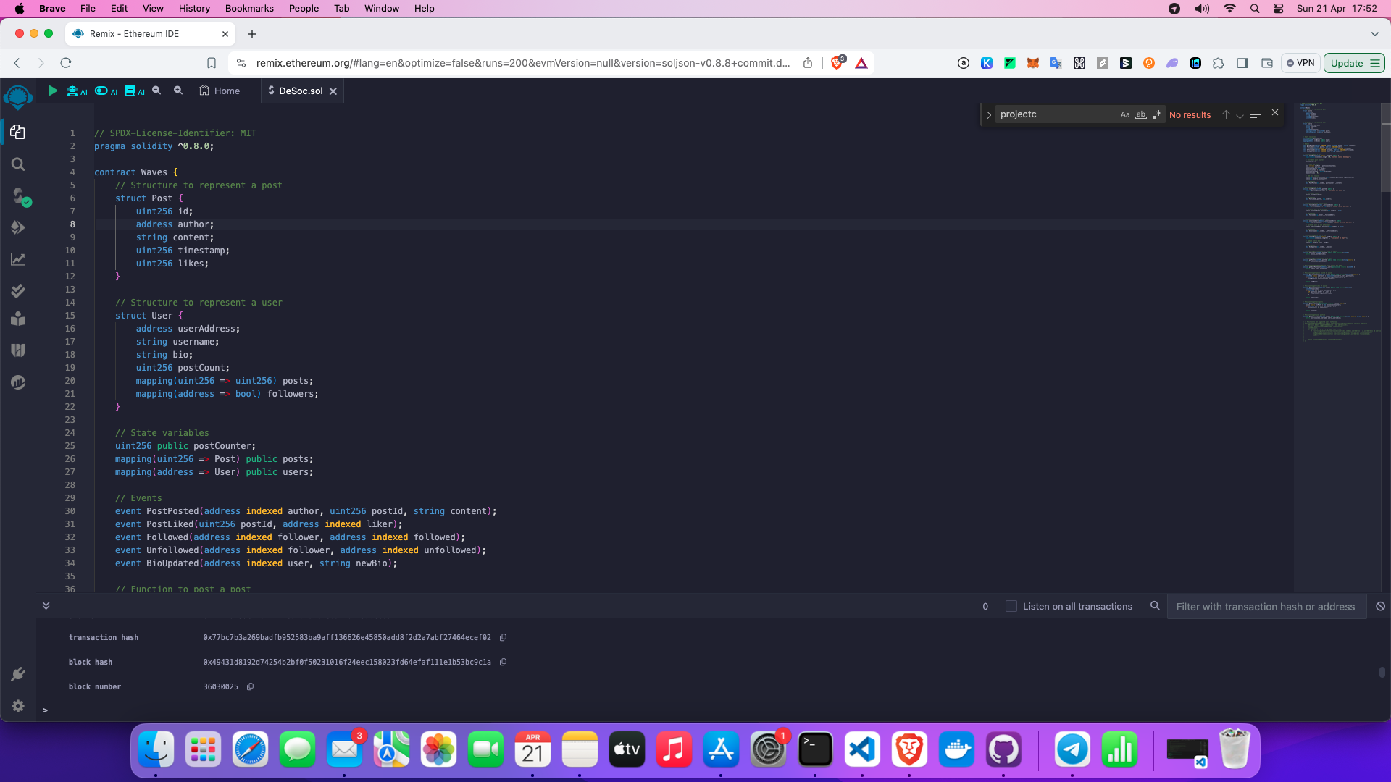Viewport: 1391px width, 782px height.
Task: Toggle Match Case in find widget
Action: pos(1124,114)
